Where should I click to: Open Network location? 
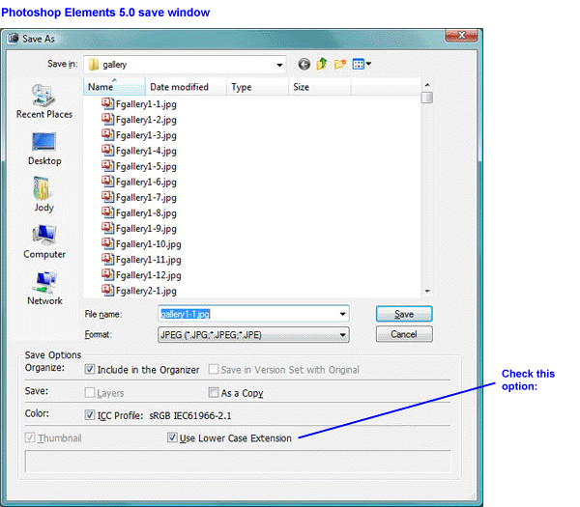coord(44,289)
